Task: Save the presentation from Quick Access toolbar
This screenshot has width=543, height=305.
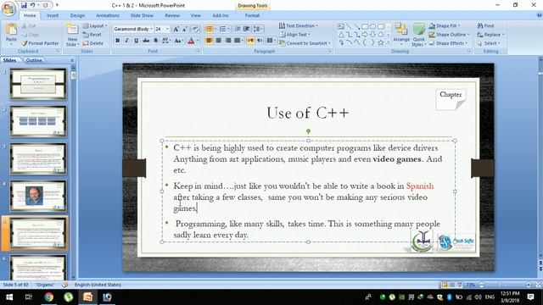Action: (24, 5)
